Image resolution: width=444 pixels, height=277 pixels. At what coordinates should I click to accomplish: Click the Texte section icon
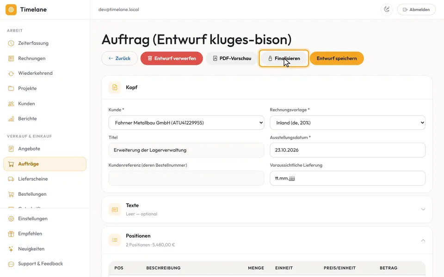click(x=115, y=210)
